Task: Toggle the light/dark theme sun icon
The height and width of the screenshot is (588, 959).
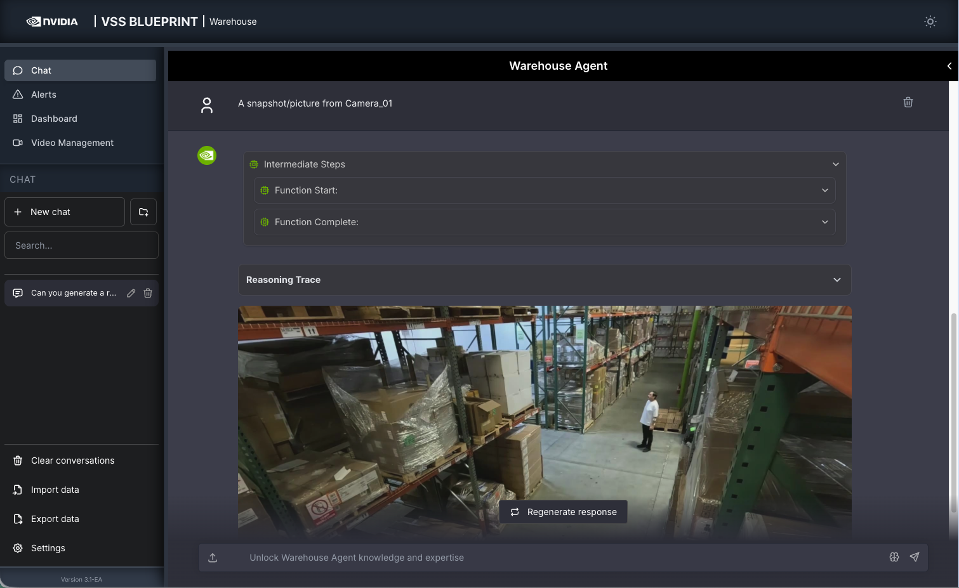Action: [930, 22]
